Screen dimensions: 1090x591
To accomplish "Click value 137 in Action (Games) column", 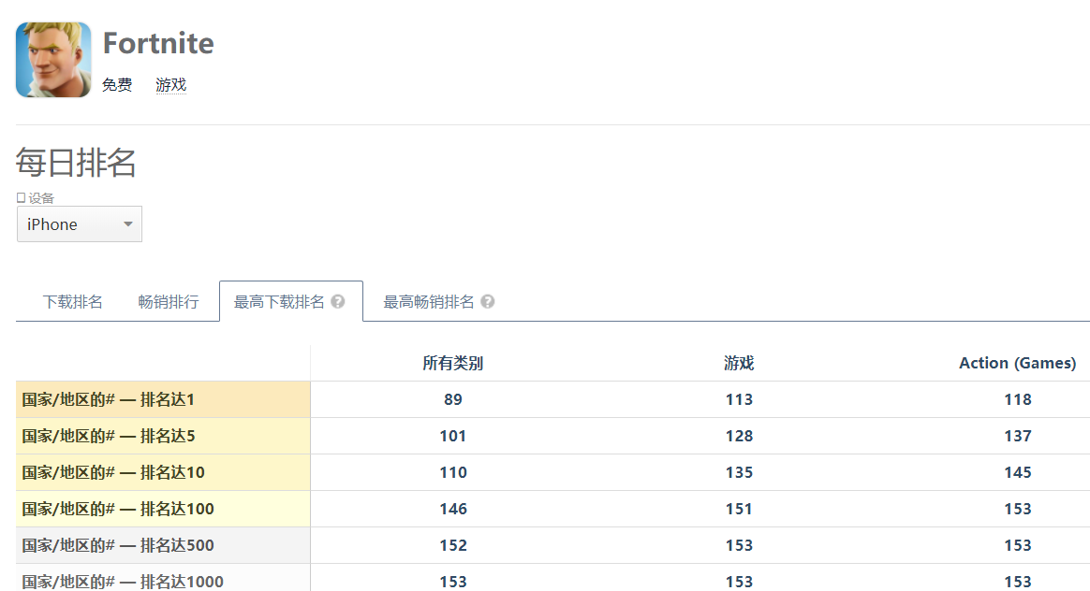I will coord(1018,436).
